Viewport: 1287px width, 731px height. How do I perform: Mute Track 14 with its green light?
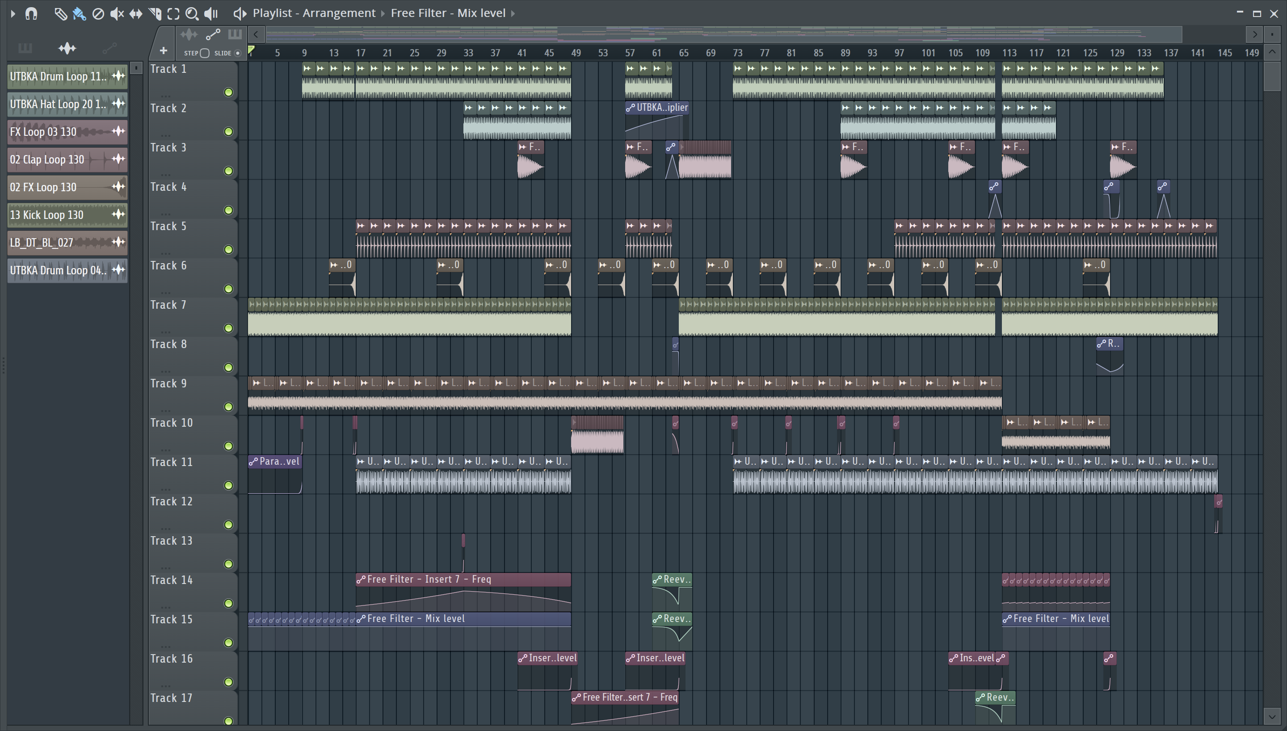[228, 604]
